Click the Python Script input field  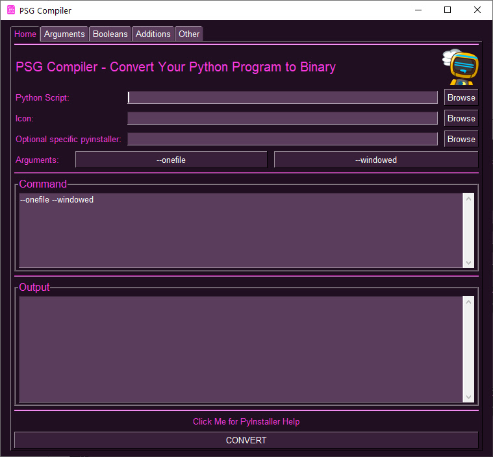point(283,97)
